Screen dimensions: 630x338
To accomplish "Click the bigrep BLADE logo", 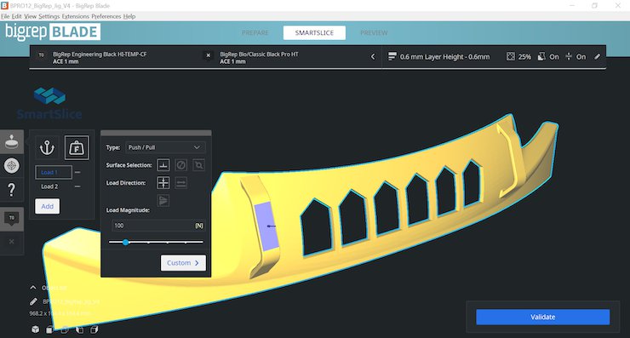I will 53,32.
